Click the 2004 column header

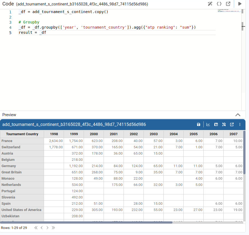[x=174, y=134]
